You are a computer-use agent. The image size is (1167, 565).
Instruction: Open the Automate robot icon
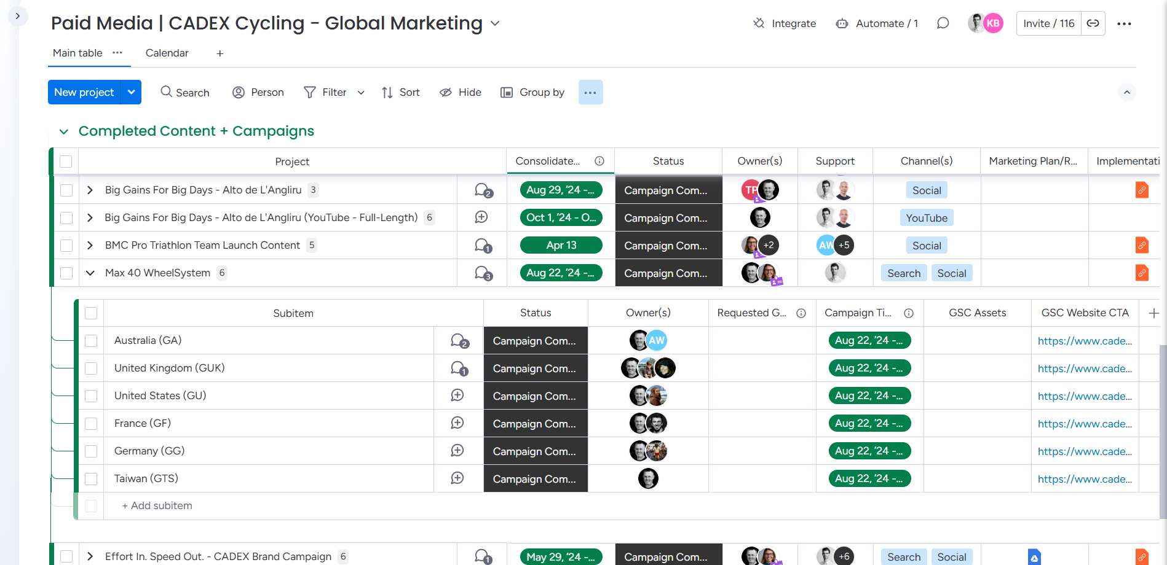842,23
